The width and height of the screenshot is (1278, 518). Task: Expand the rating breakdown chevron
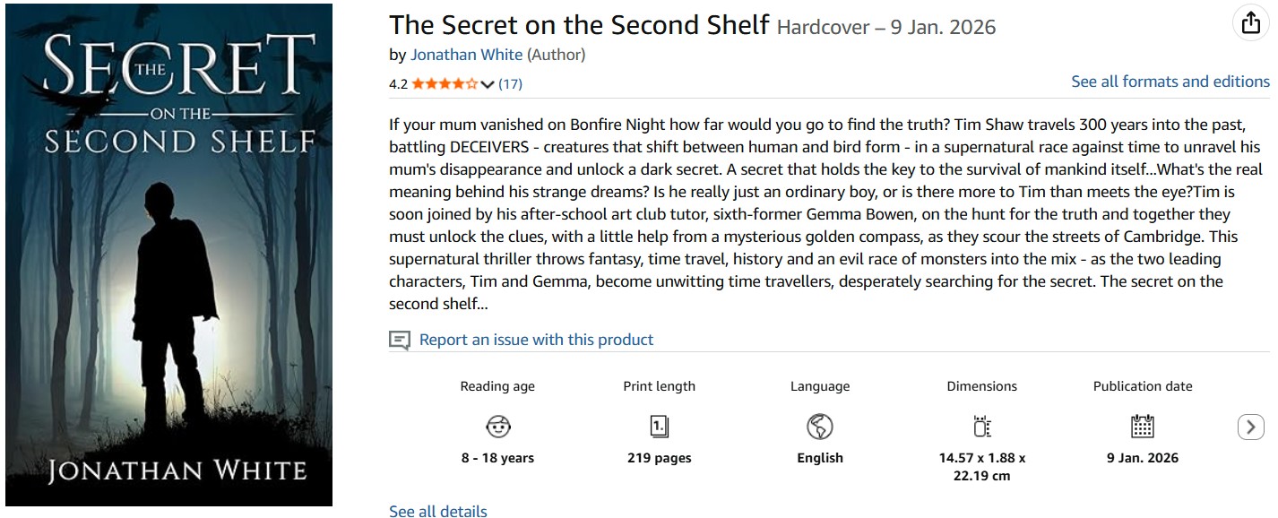coord(488,84)
